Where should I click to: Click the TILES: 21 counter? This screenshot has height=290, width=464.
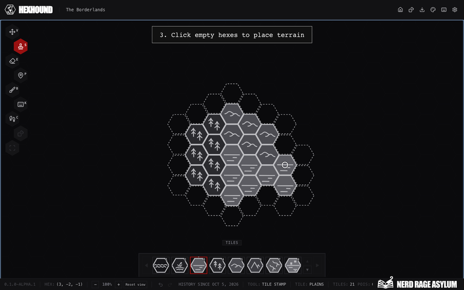[344, 284]
